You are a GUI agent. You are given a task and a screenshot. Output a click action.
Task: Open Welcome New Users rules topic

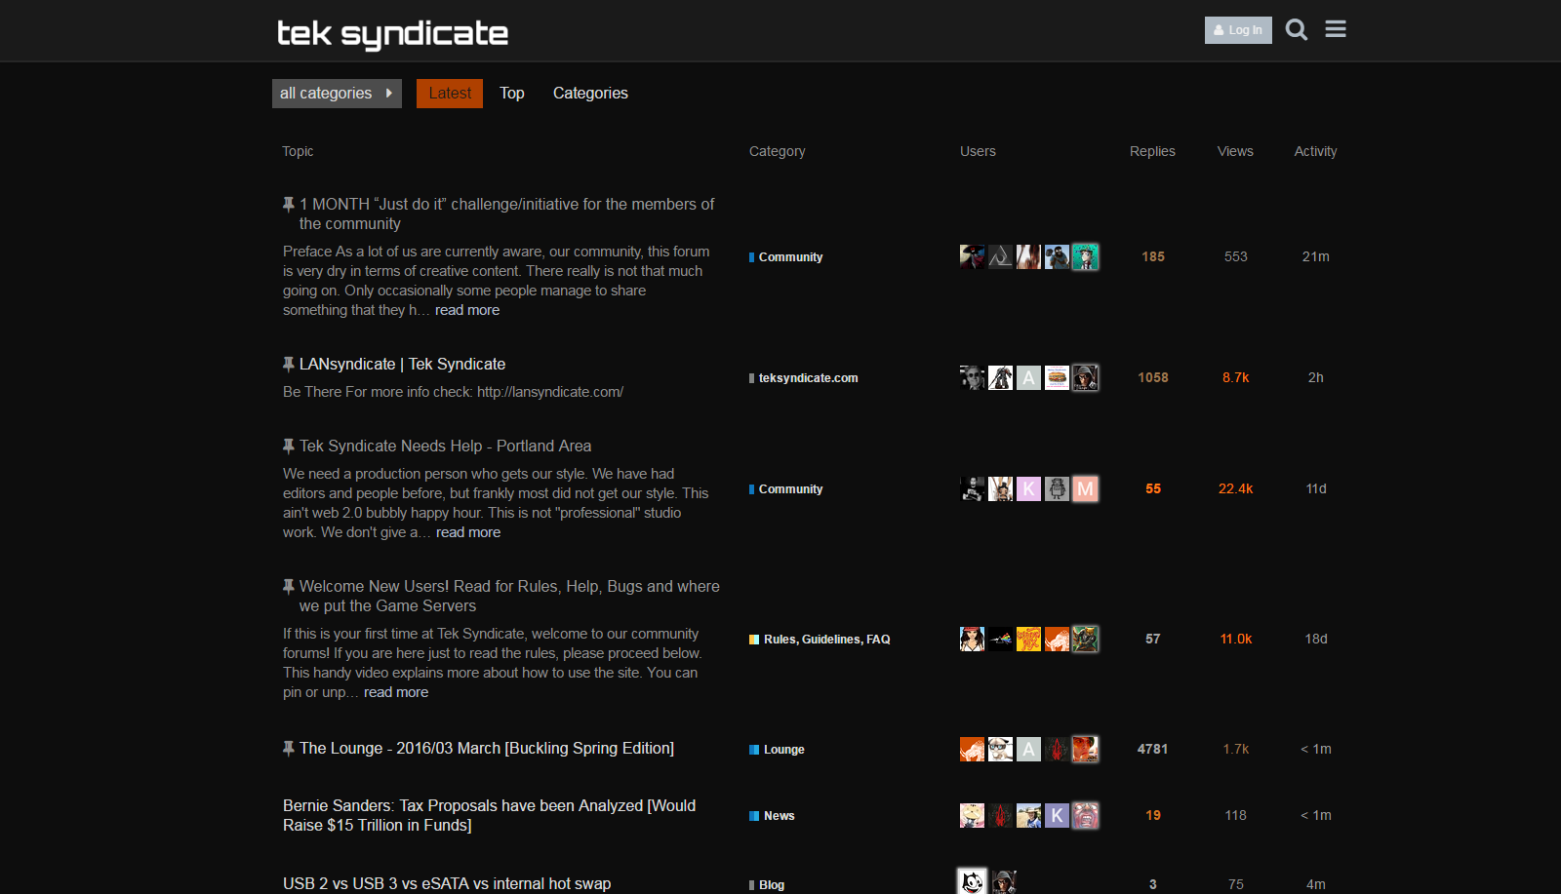click(509, 596)
